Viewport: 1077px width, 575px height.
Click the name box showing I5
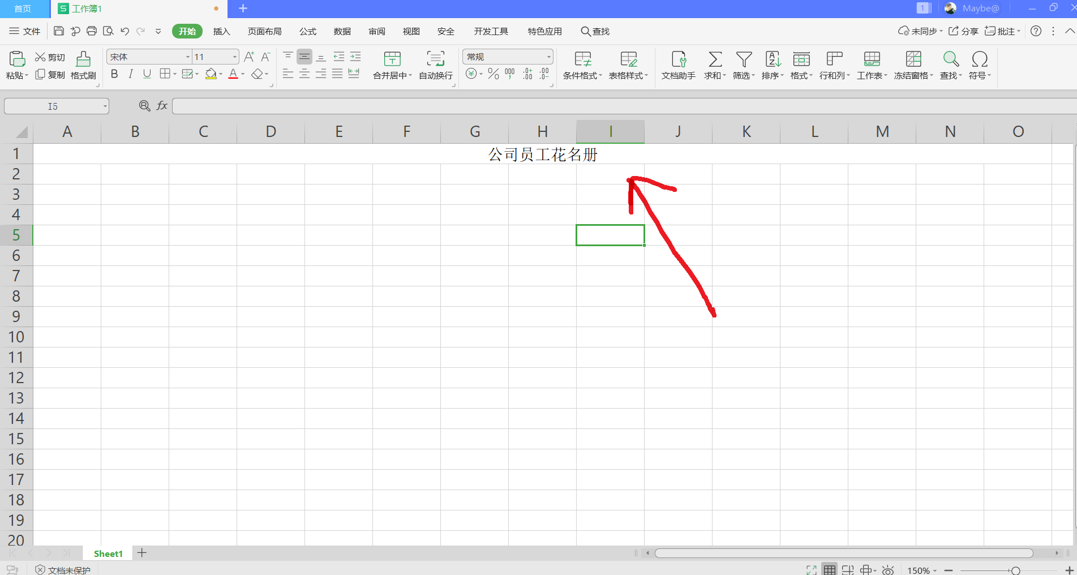click(x=56, y=106)
